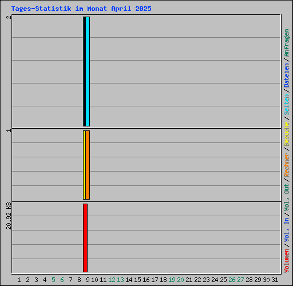Image resolution: width=293 pixels, height=286 pixels.
Task: Click the chart title 'Tages-Statistik im Monat April 2025'
Action: point(81,9)
